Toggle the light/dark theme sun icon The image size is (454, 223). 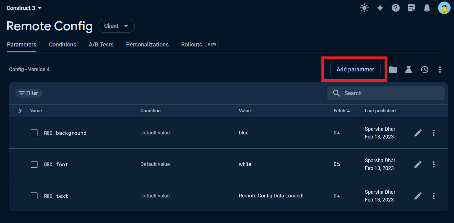click(364, 8)
